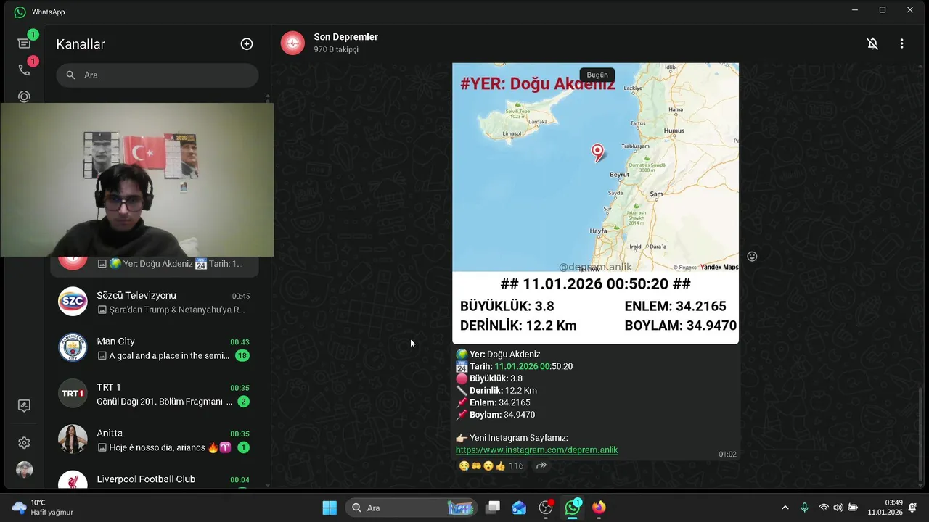
Task: Show hidden system tray icons
Action: [x=785, y=507]
